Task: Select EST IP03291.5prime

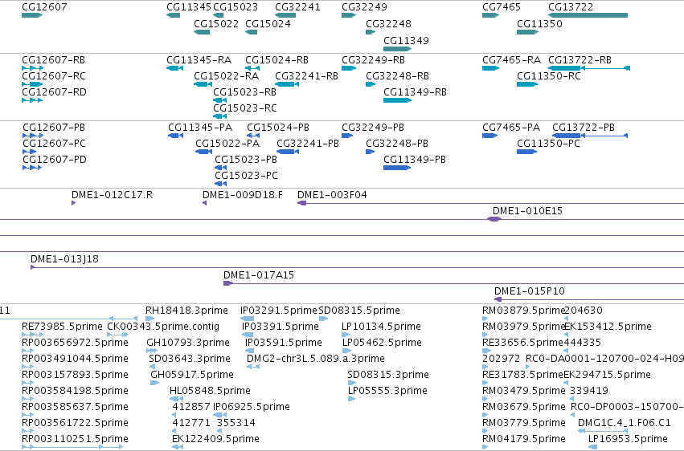Action: click(x=279, y=311)
